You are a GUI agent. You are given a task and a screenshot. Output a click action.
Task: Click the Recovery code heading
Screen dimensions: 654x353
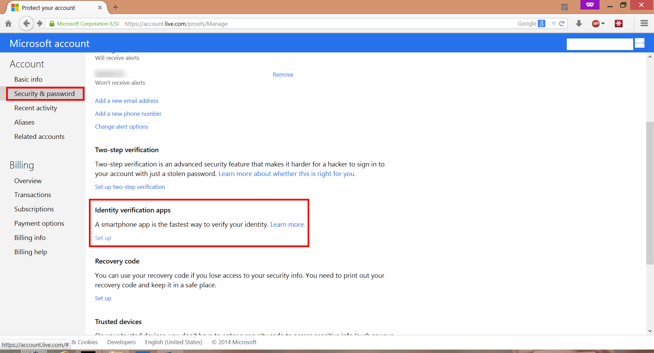[x=117, y=261]
